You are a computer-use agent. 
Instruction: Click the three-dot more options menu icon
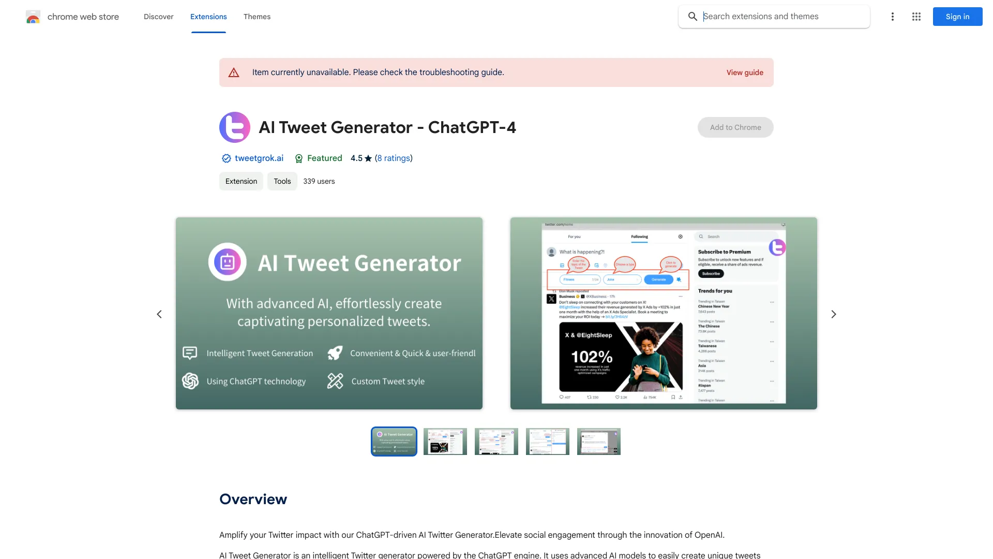[x=892, y=17]
